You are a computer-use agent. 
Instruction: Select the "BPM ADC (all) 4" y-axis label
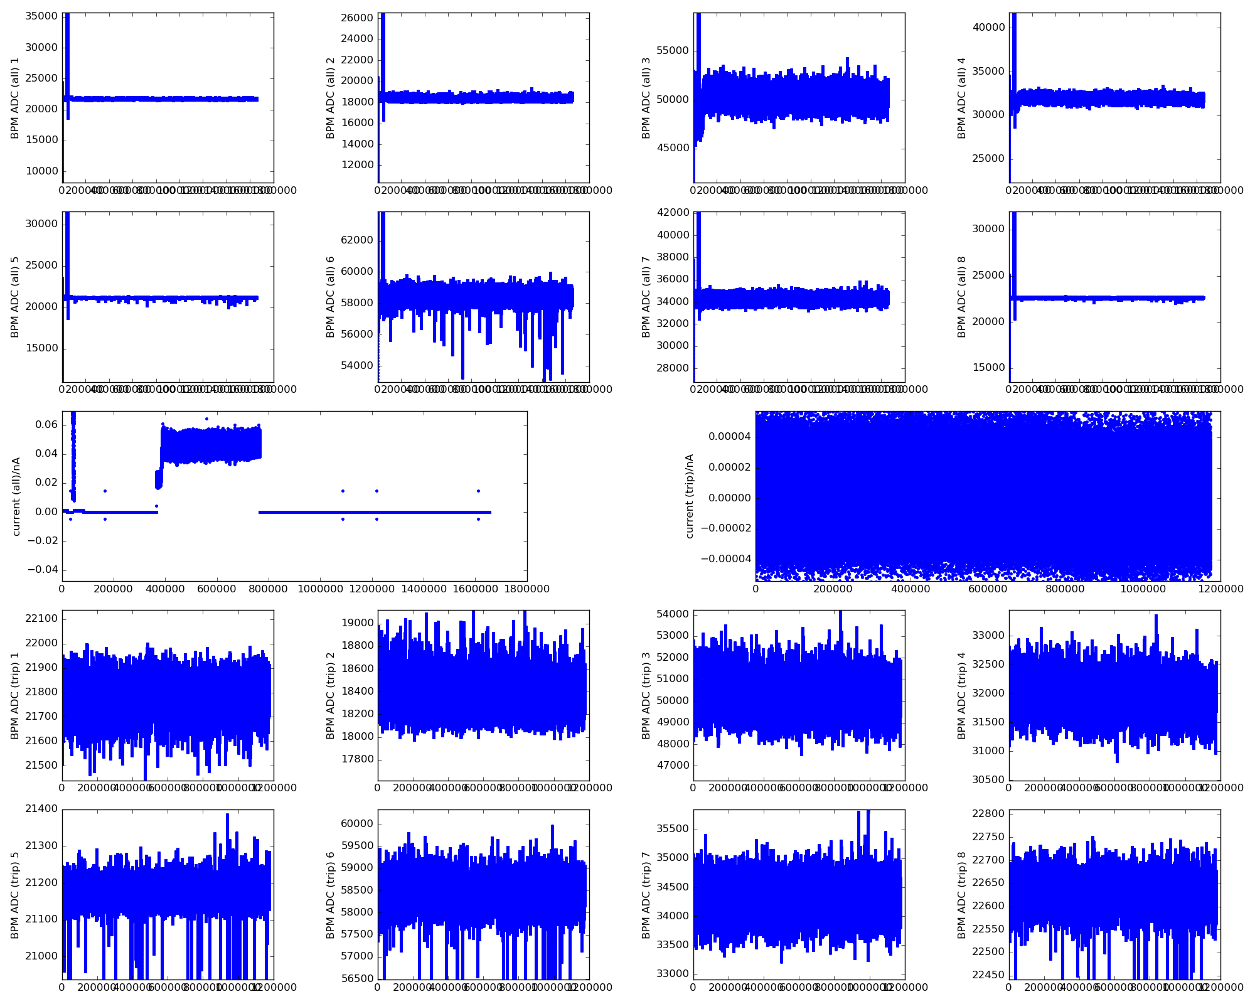click(x=962, y=98)
